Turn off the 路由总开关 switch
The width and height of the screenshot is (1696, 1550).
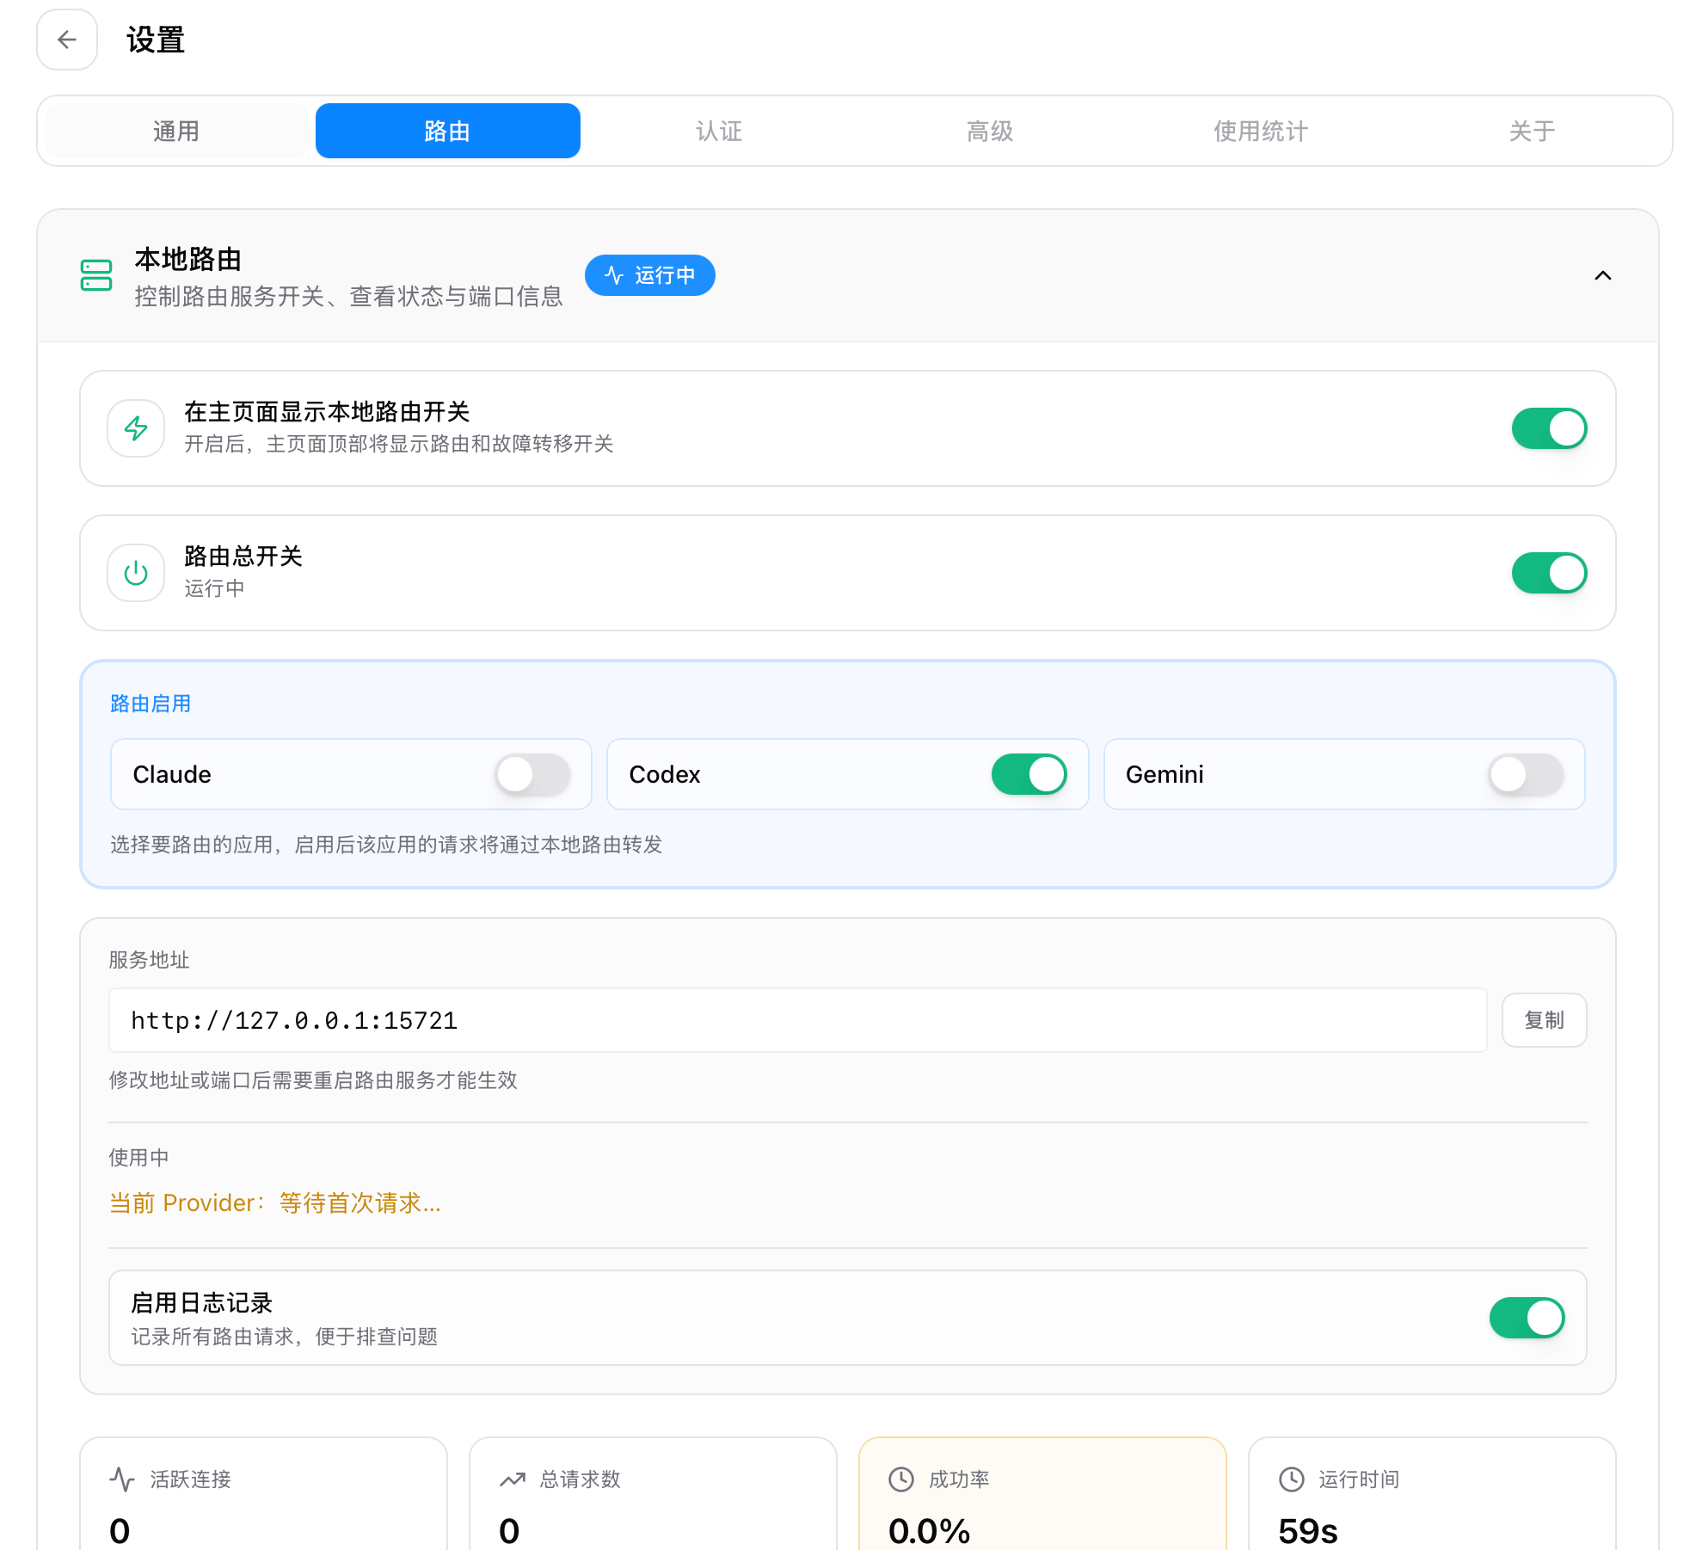(x=1550, y=573)
